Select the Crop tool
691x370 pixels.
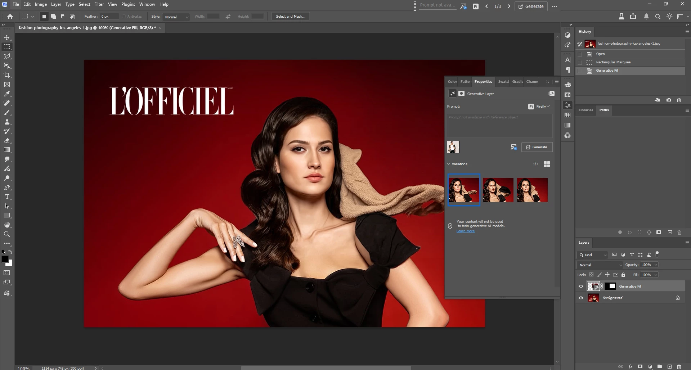click(7, 75)
